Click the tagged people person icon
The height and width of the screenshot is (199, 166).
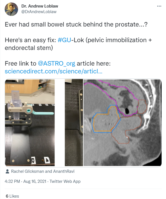click(x=7, y=171)
